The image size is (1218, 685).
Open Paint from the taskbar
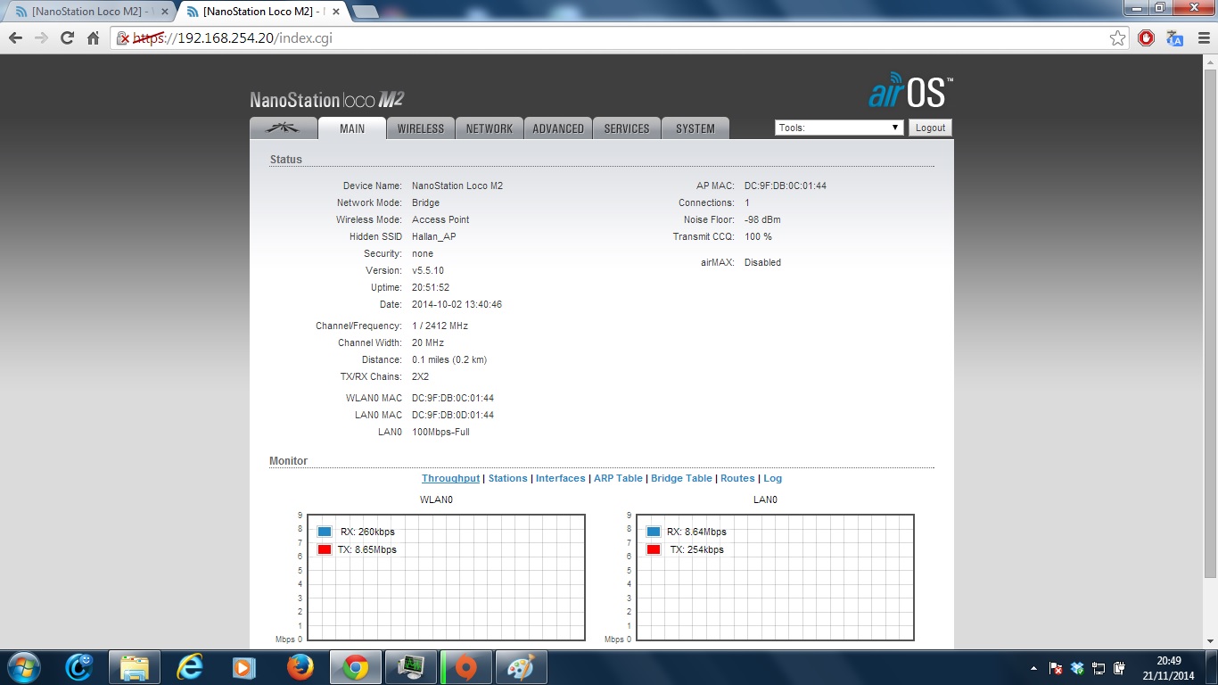click(x=521, y=667)
